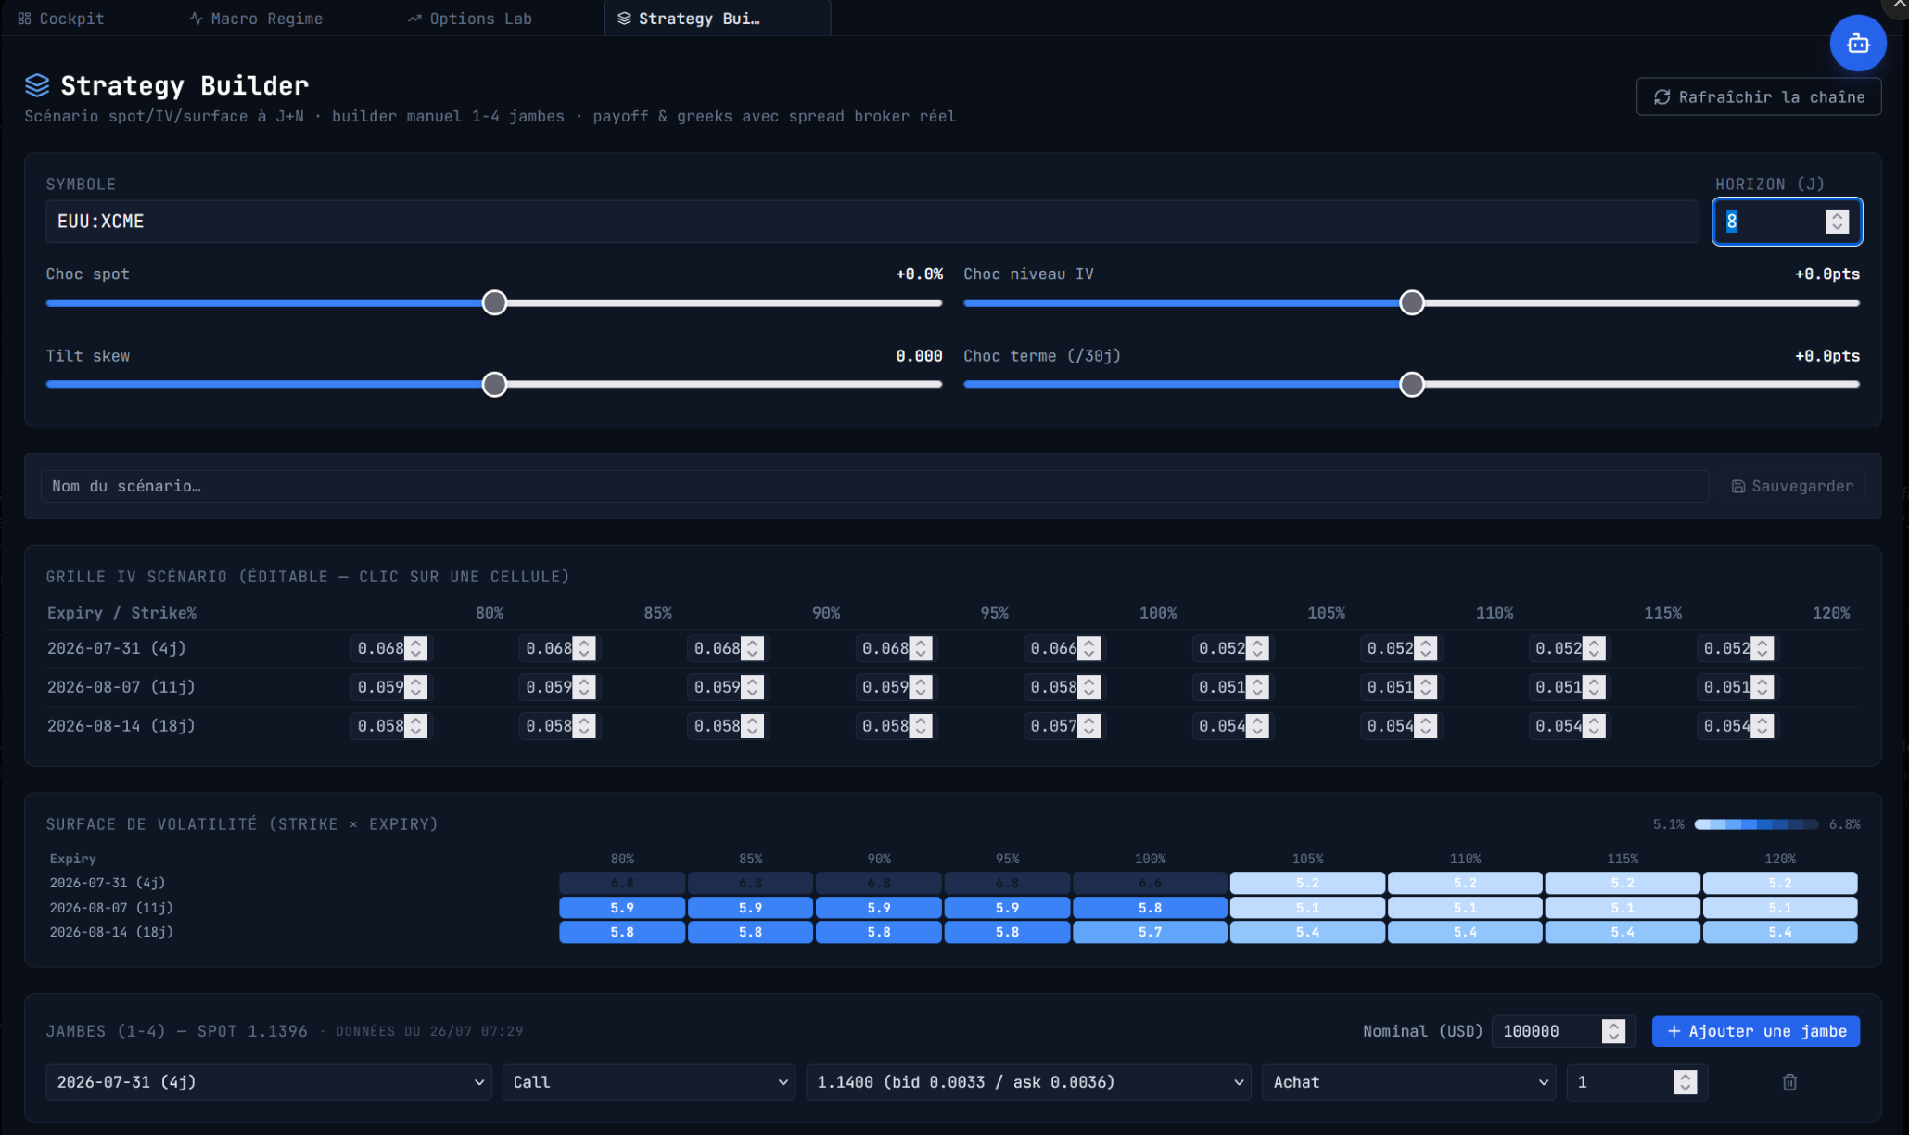Screen dimensions: 1909x1135
Task: Click the 'DONNÉES DU 26/07 07:29' timestamp
Action: [429, 1031]
